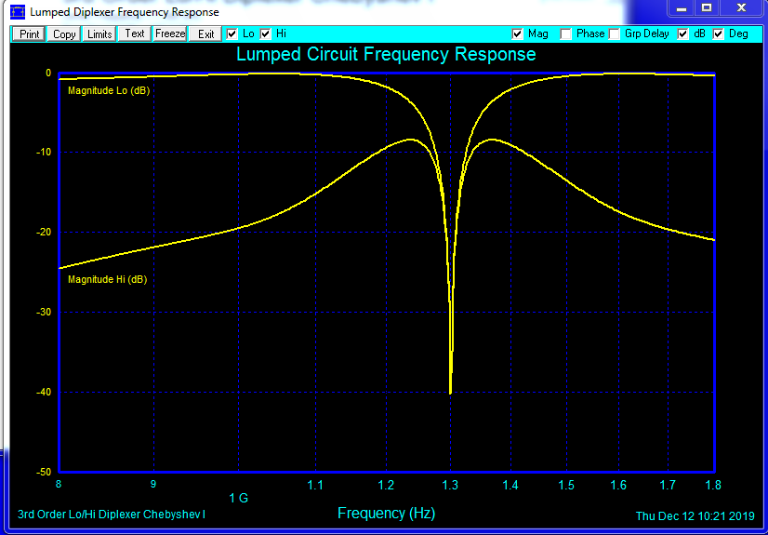Click the Print button
Image resolution: width=768 pixels, height=535 pixels.
[29, 34]
